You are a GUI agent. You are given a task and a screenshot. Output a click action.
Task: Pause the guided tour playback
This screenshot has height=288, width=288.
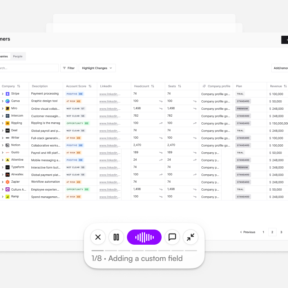click(116, 237)
